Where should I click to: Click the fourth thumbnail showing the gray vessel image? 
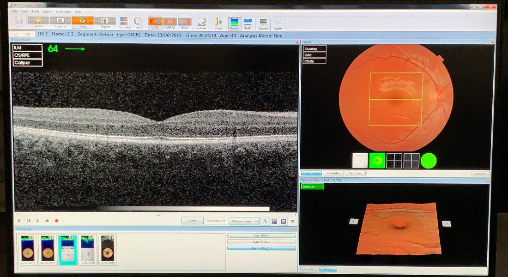[87, 250]
